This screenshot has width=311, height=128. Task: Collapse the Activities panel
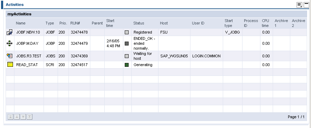click(306, 5)
